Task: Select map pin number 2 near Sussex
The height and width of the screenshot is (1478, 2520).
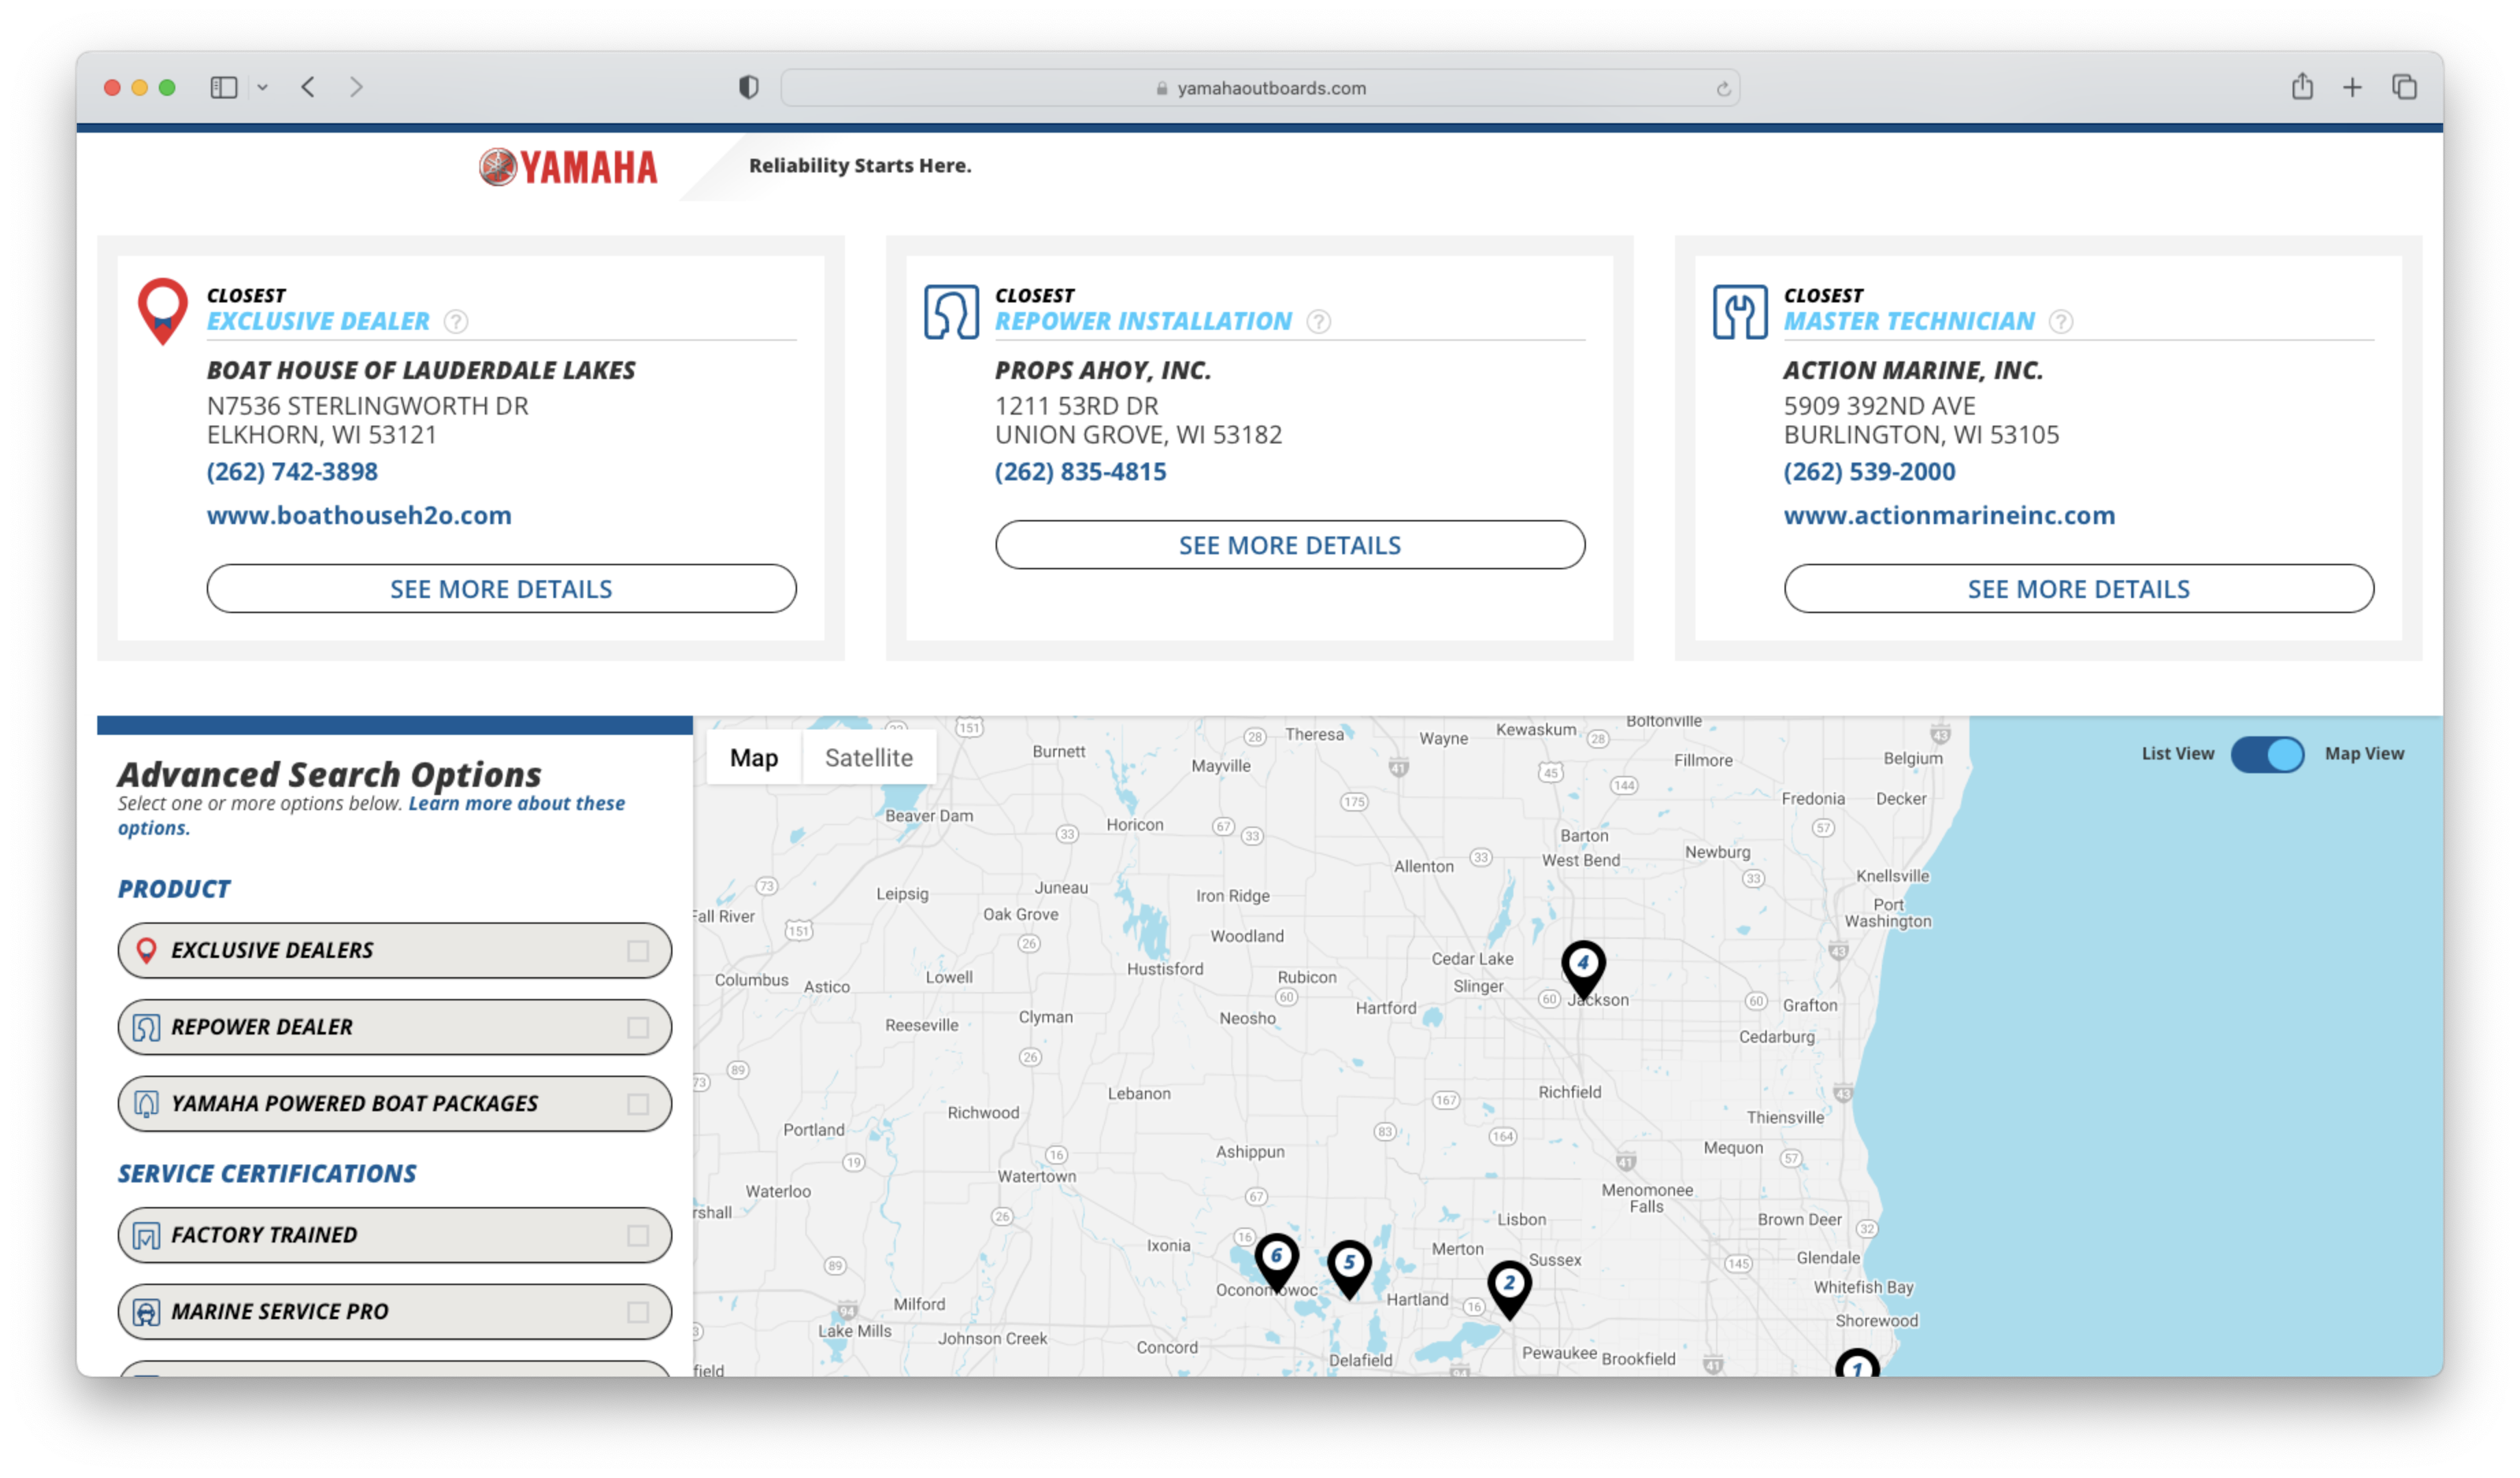Action: pyautogui.click(x=1510, y=1289)
